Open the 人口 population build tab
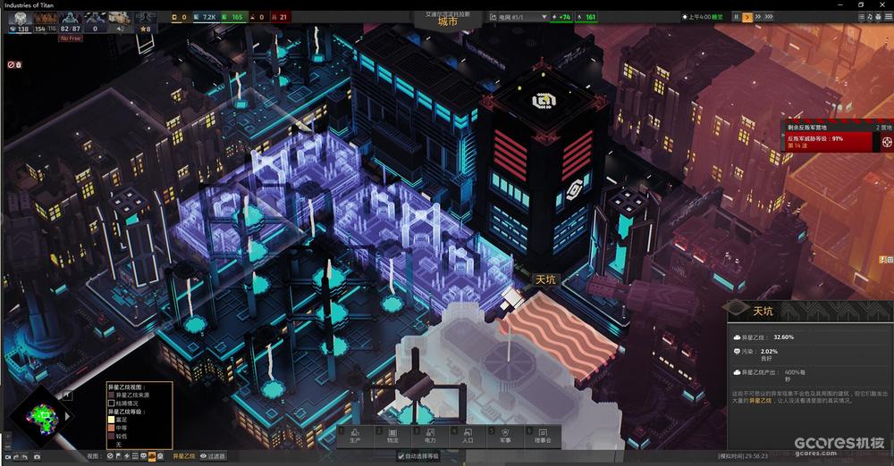Viewport: 894px width, 466px height. coord(468,436)
